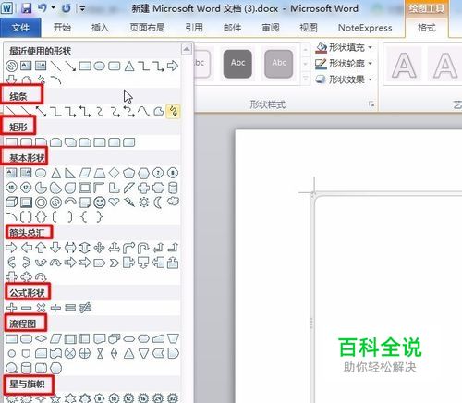Select the flowchart decision diamond
Viewport: 462px width, 403px height.
(x=41, y=339)
